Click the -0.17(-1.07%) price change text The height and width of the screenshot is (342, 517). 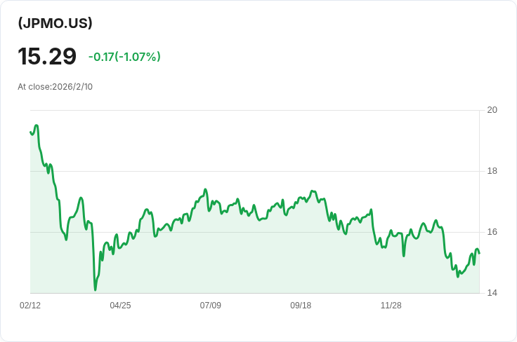(x=124, y=57)
